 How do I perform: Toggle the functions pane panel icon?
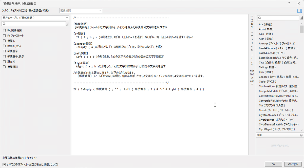click(x=300, y=11)
